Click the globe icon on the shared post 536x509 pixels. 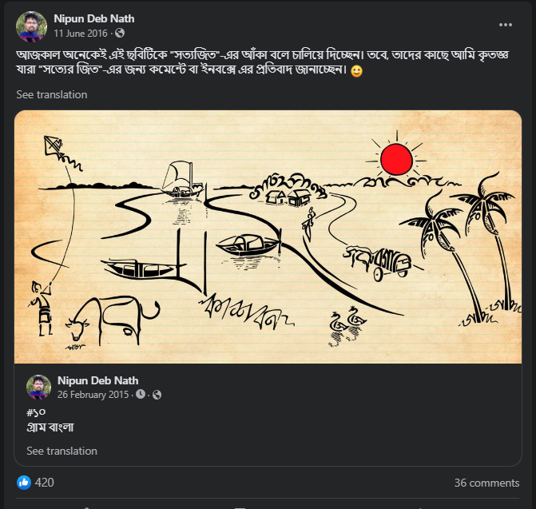click(x=157, y=395)
